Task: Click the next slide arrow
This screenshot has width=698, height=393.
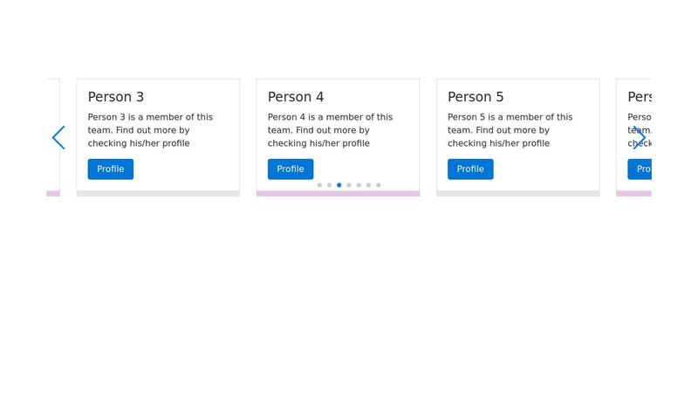Action: [x=640, y=138]
